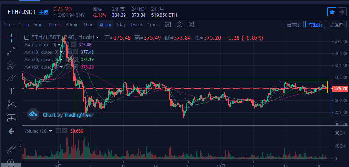Open the indicators chart icon in toolbar

click(167, 25)
